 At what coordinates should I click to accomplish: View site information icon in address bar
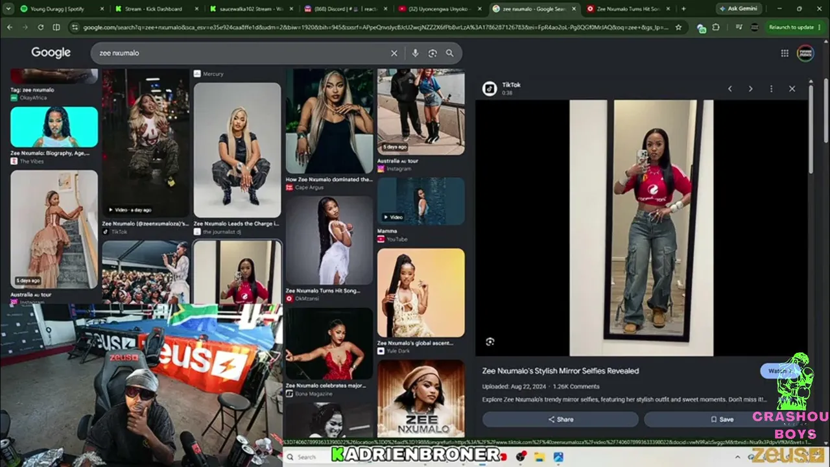[75, 27]
